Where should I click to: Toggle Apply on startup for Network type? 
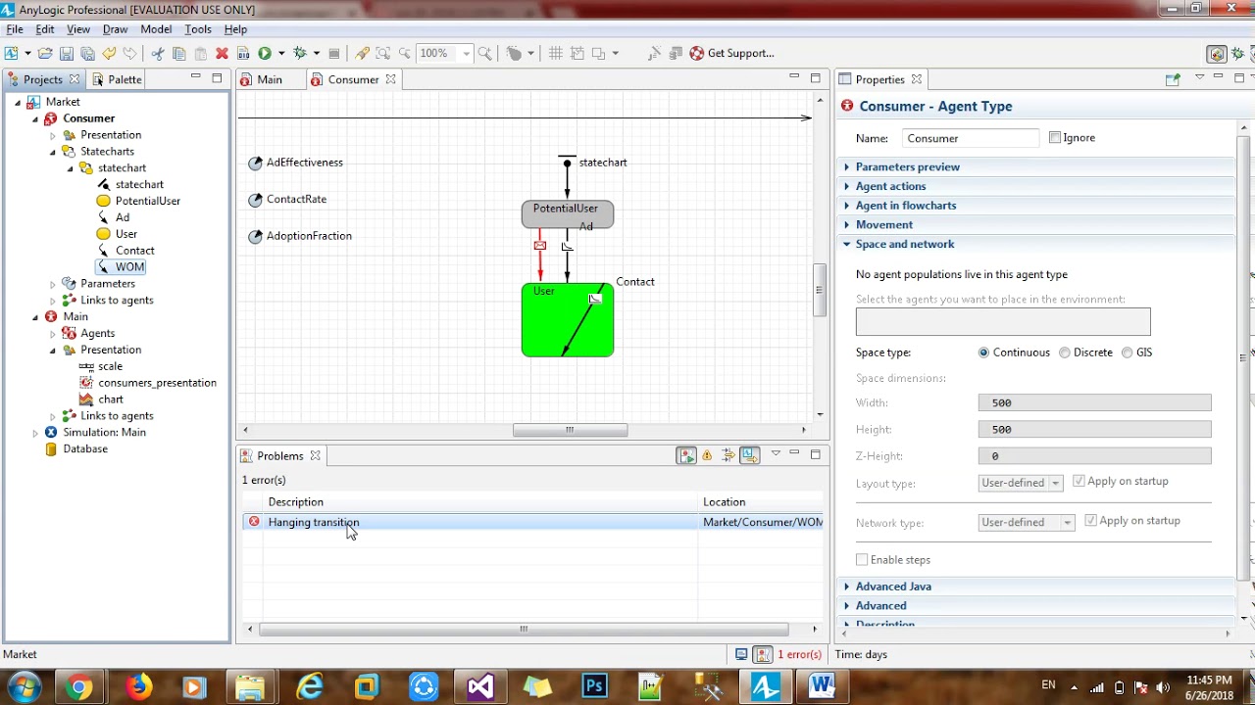pyautogui.click(x=1090, y=521)
